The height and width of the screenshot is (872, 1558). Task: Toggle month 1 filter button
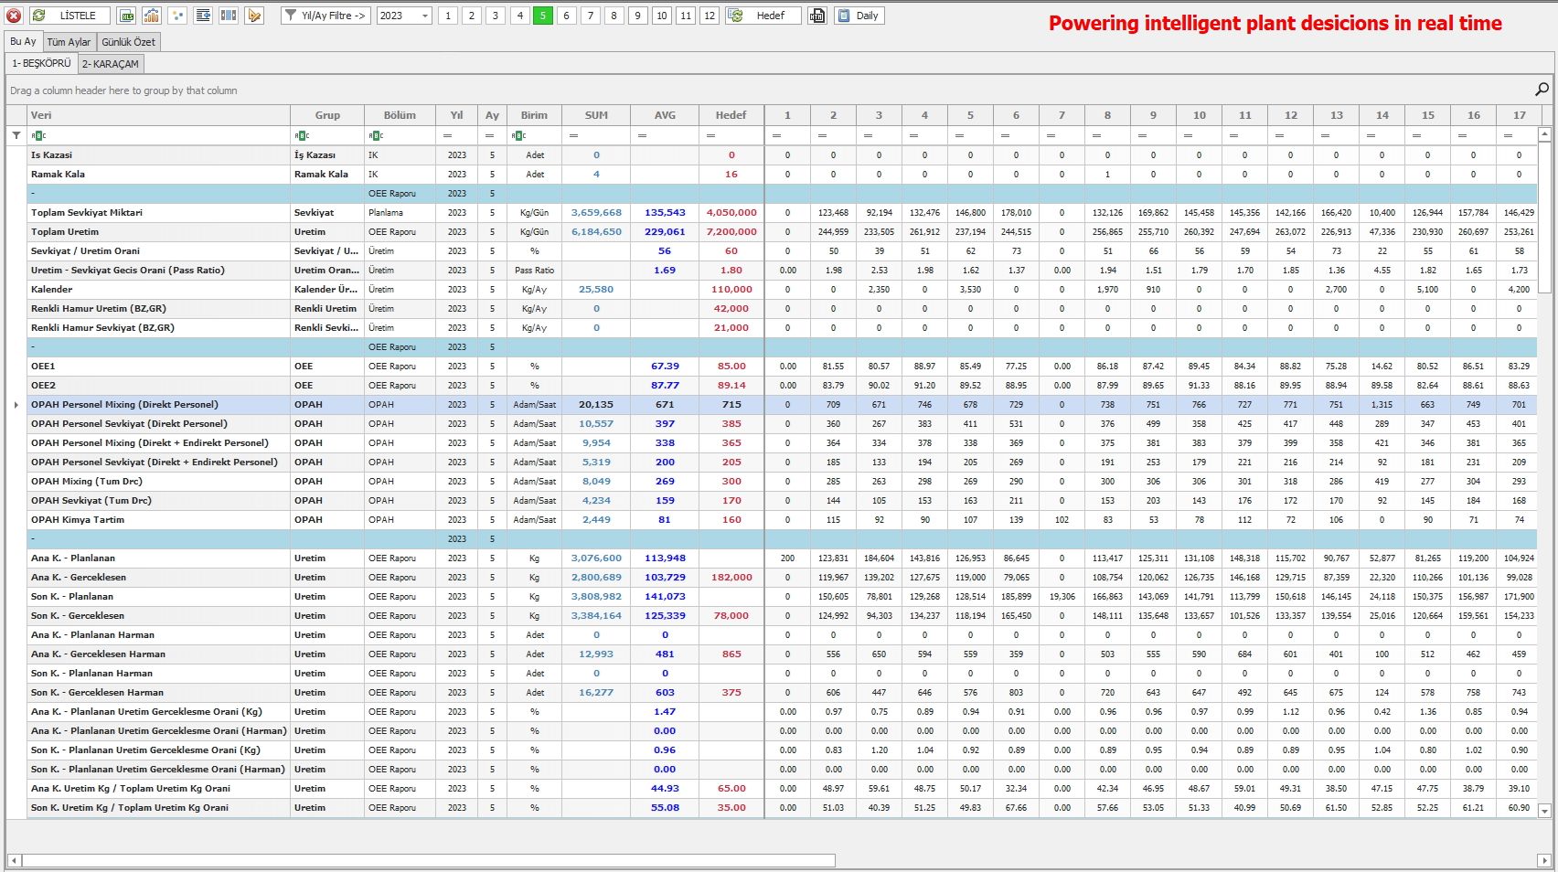[448, 16]
